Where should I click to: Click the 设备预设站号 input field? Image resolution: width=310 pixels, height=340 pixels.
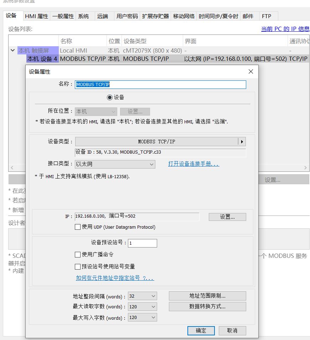point(142,243)
